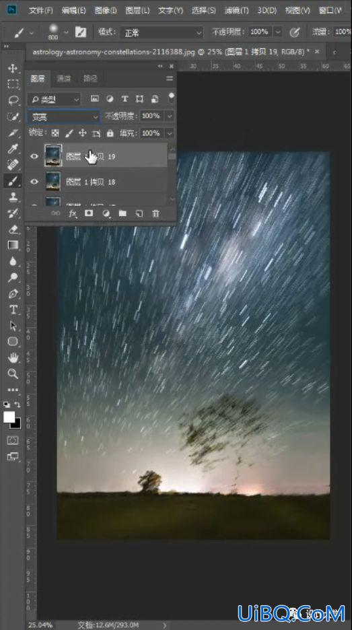Viewport: 352px width, 630px height.
Task: Toggle type layer filter
Action: click(125, 98)
